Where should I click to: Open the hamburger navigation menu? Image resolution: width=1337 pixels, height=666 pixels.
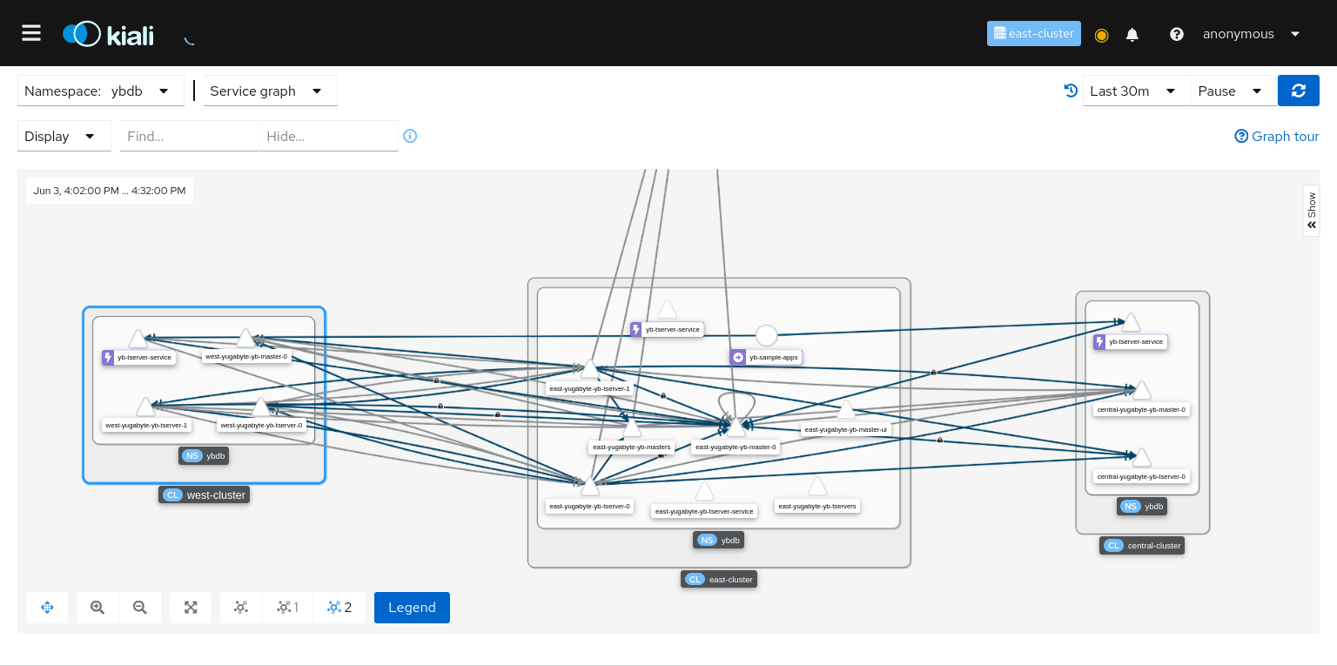pyautogui.click(x=31, y=33)
